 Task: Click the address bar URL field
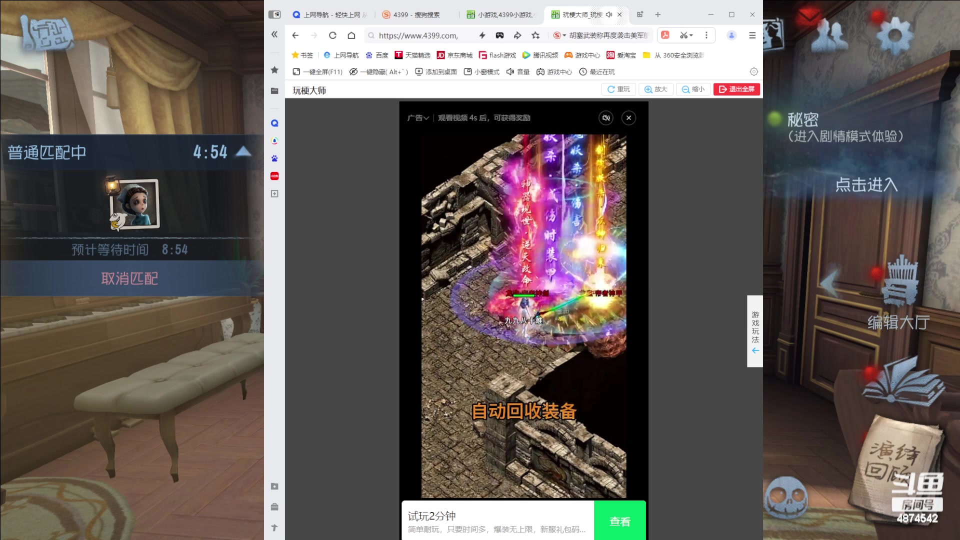click(x=419, y=35)
